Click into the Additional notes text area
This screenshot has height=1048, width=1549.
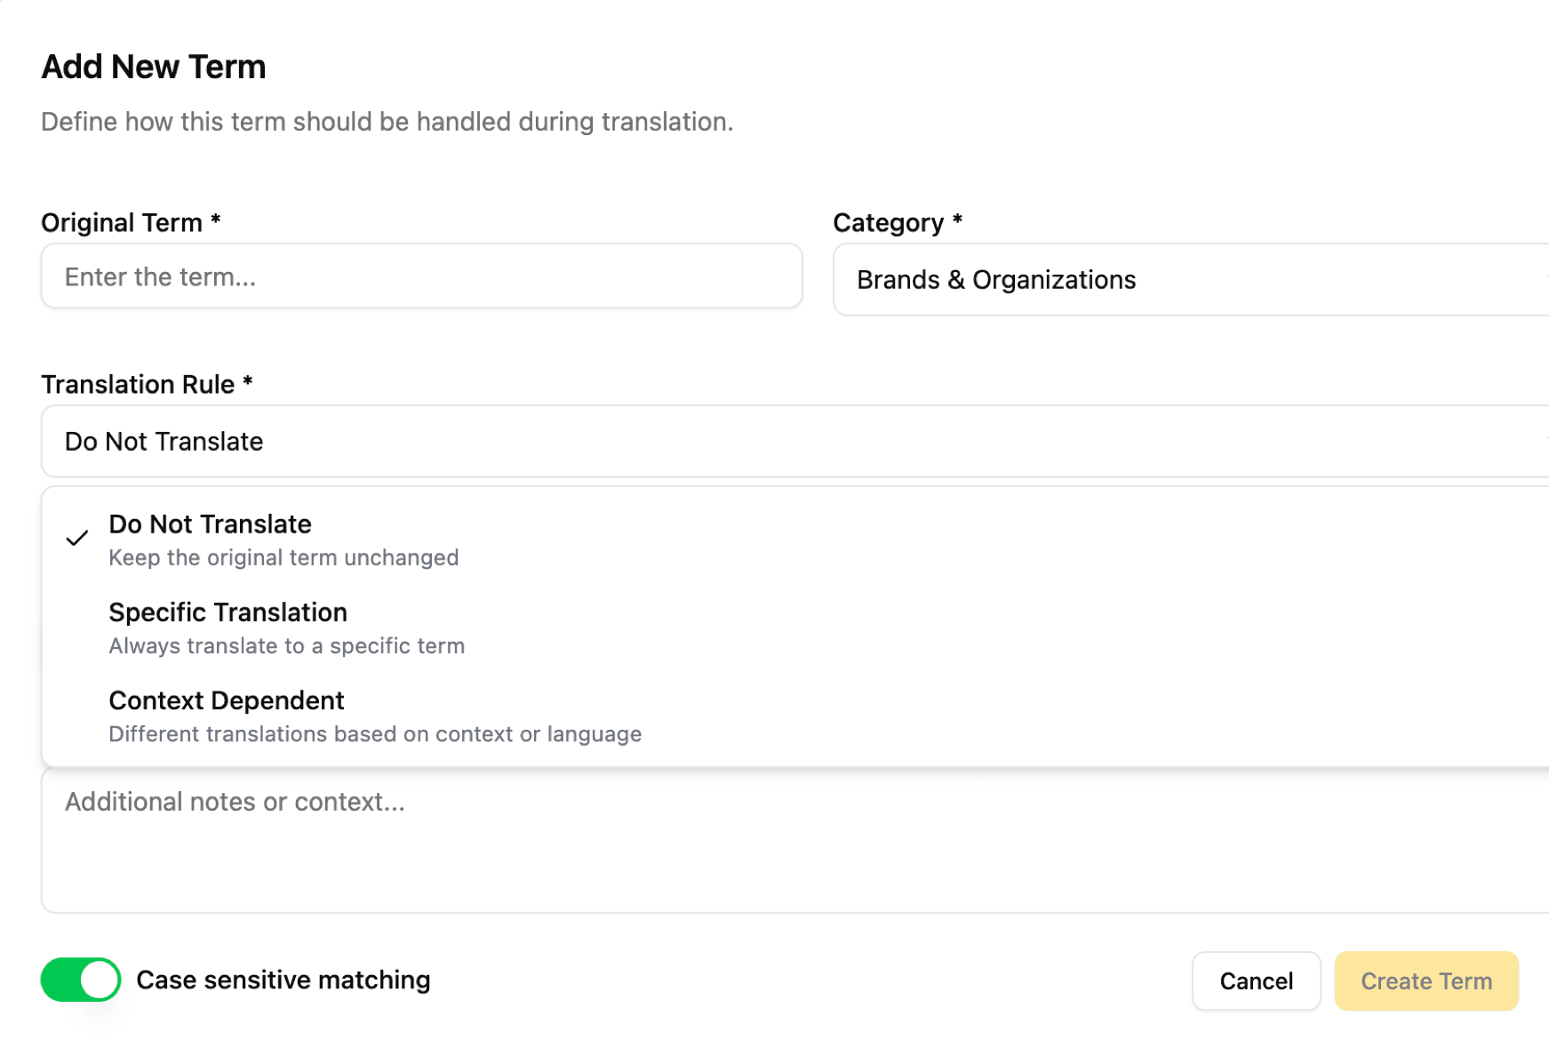pyautogui.click(x=795, y=840)
